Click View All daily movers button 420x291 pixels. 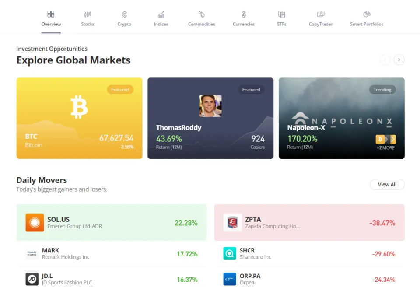tap(387, 185)
